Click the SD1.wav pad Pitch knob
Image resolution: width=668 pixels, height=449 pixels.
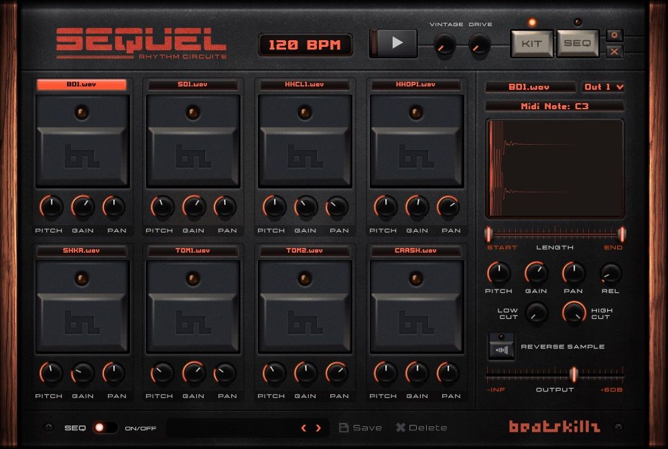pos(162,207)
